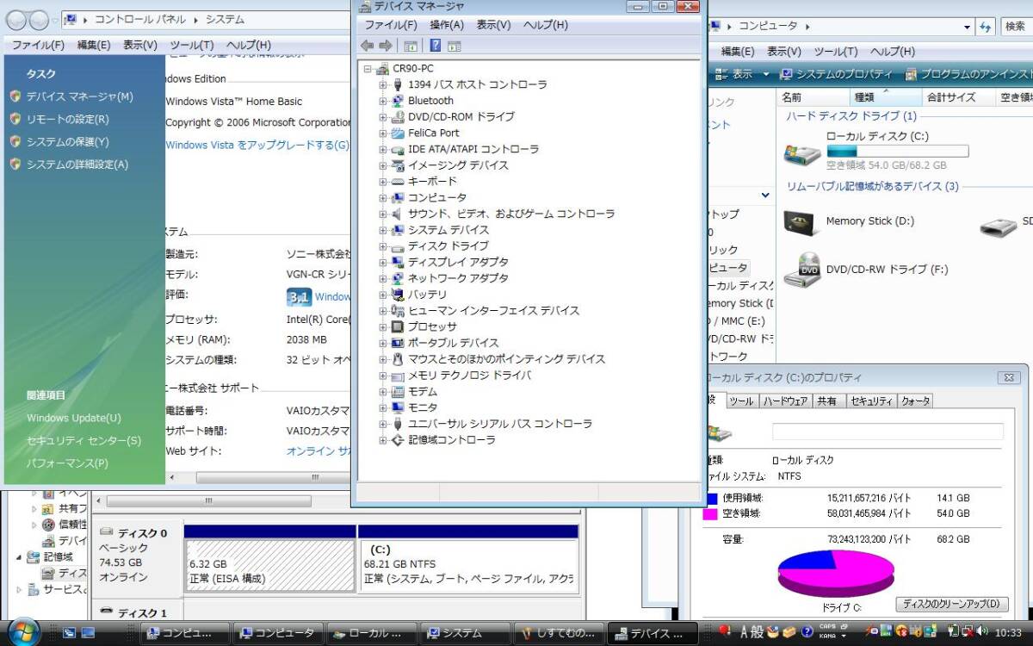
Task: Expand the マウスとそのほかのポインティング デバイス node
Action: coord(383,359)
